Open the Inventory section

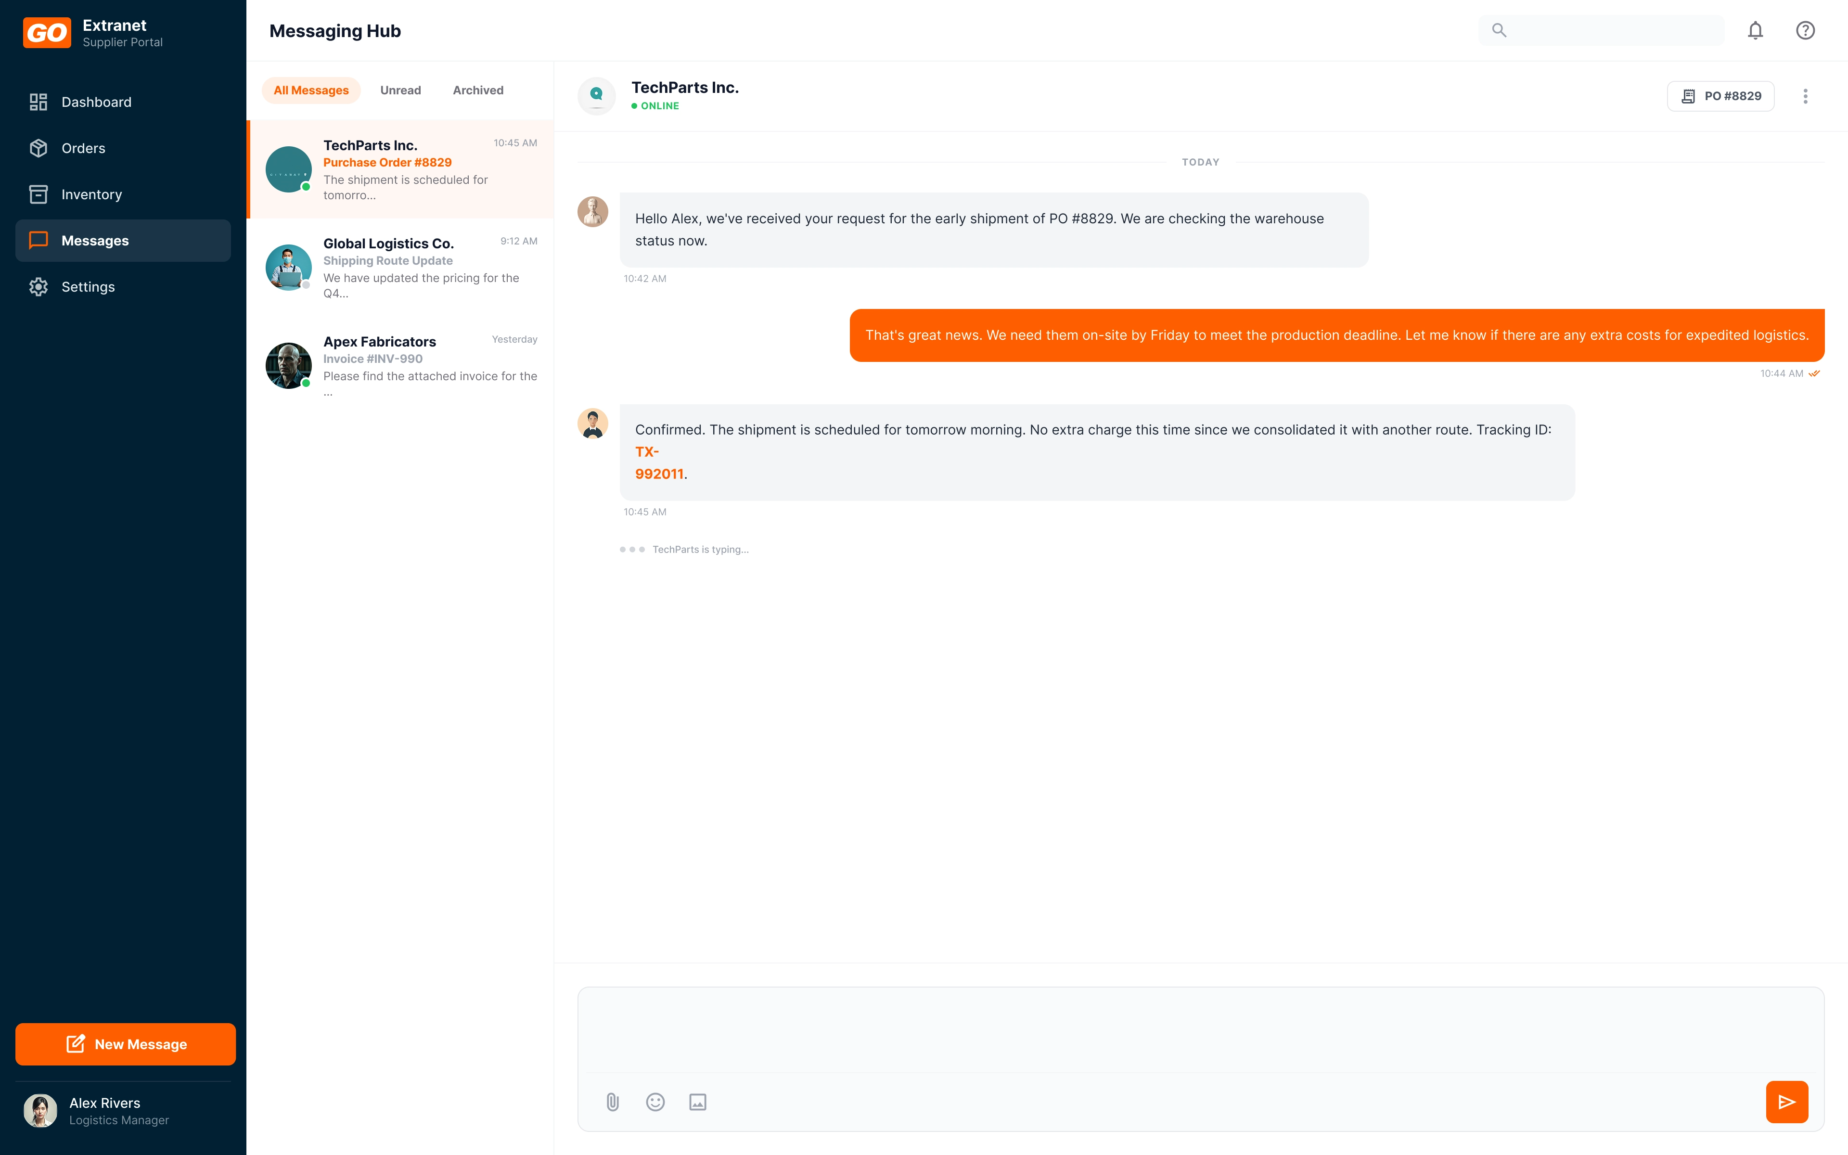(x=91, y=195)
